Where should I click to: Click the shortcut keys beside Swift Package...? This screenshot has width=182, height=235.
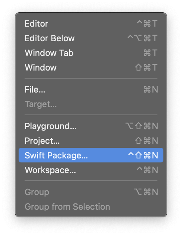point(143,155)
